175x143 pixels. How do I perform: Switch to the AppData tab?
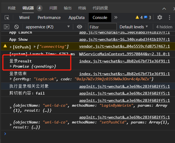click(x=76, y=18)
